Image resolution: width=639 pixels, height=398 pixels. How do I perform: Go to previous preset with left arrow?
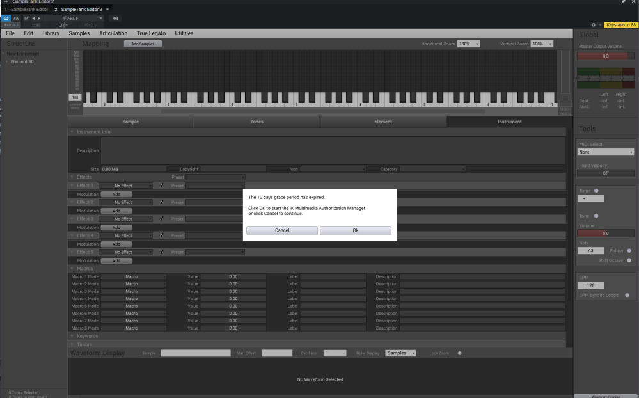33,19
